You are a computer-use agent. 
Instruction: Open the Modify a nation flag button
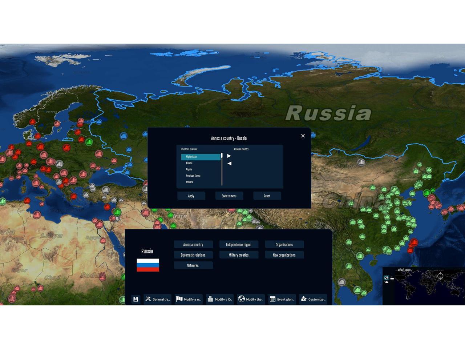189,299
